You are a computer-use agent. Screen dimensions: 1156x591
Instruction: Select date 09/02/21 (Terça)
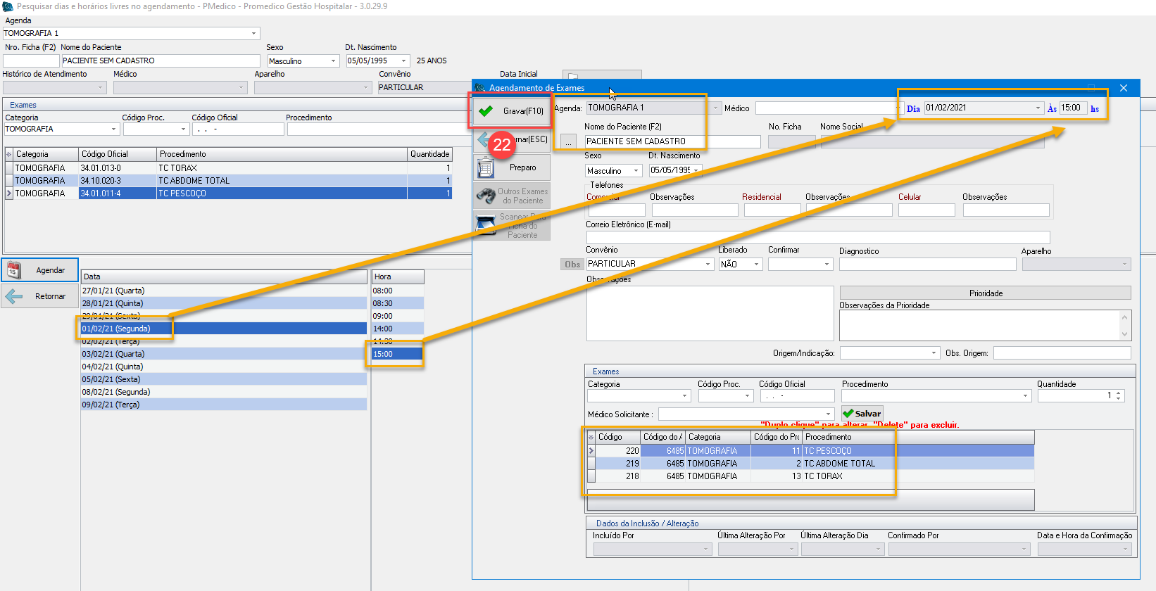[x=224, y=405]
